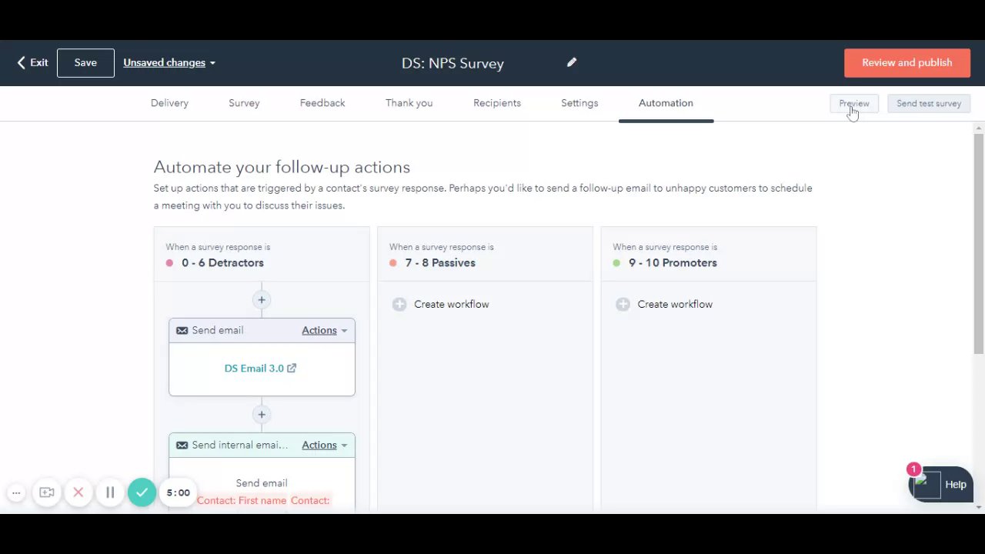985x554 pixels.
Task: Switch to the Recipients tab
Action: (497, 103)
